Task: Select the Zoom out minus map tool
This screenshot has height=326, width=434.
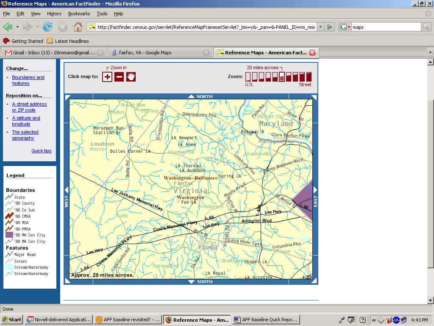Action: point(119,77)
